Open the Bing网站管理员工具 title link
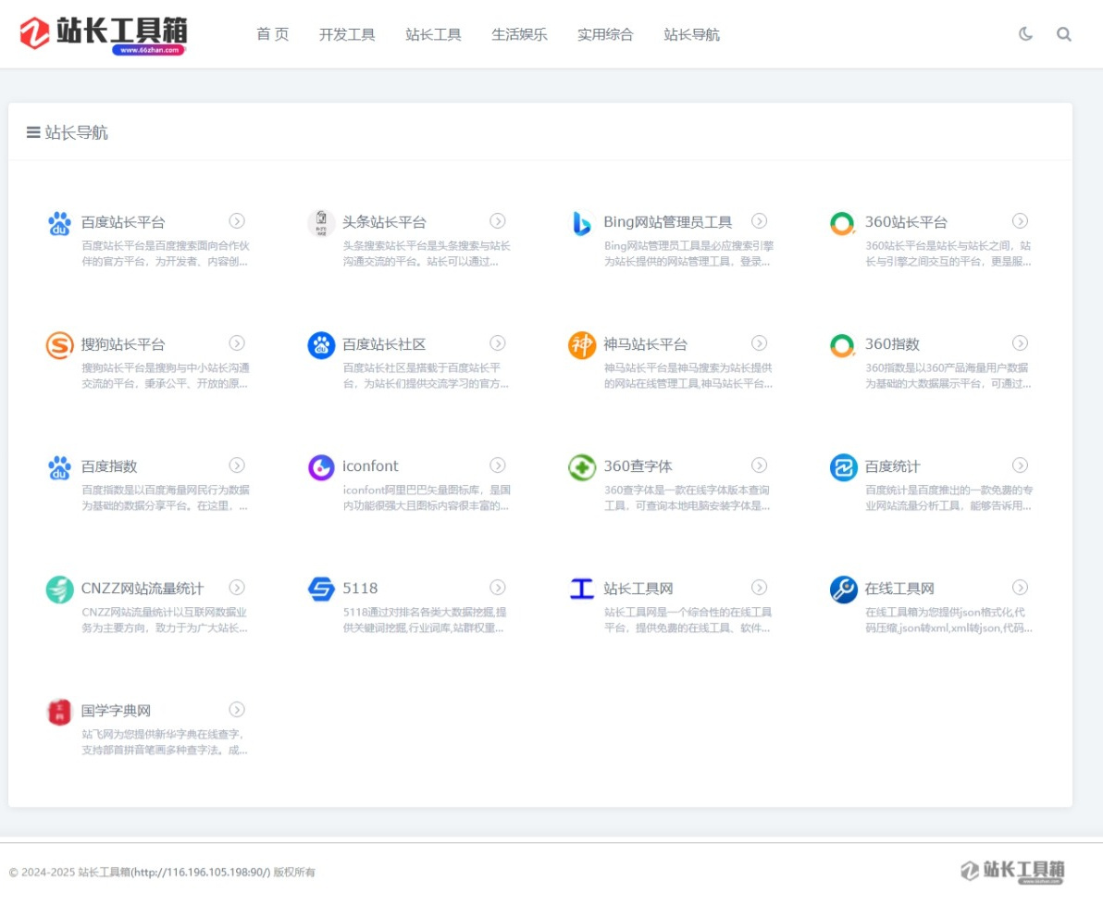The width and height of the screenshot is (1103, 906). [667, 222]
